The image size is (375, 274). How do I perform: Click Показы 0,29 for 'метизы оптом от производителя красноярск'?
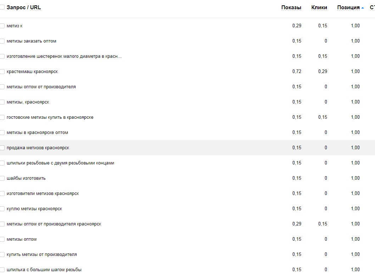coord(297,224)
